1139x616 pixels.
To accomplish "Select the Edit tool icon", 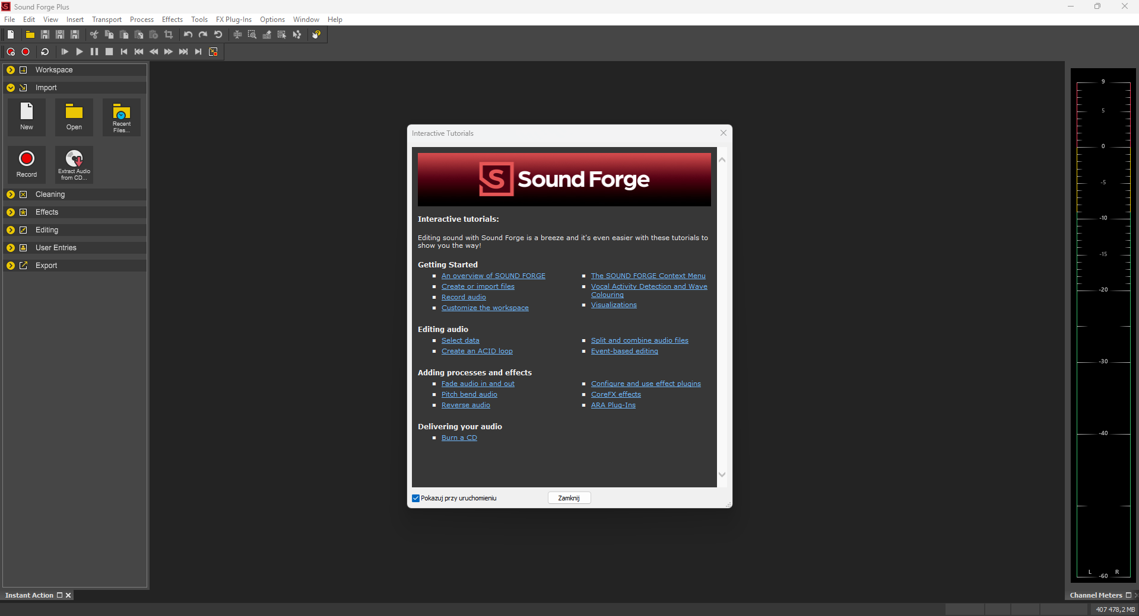I will pos(237,34).
